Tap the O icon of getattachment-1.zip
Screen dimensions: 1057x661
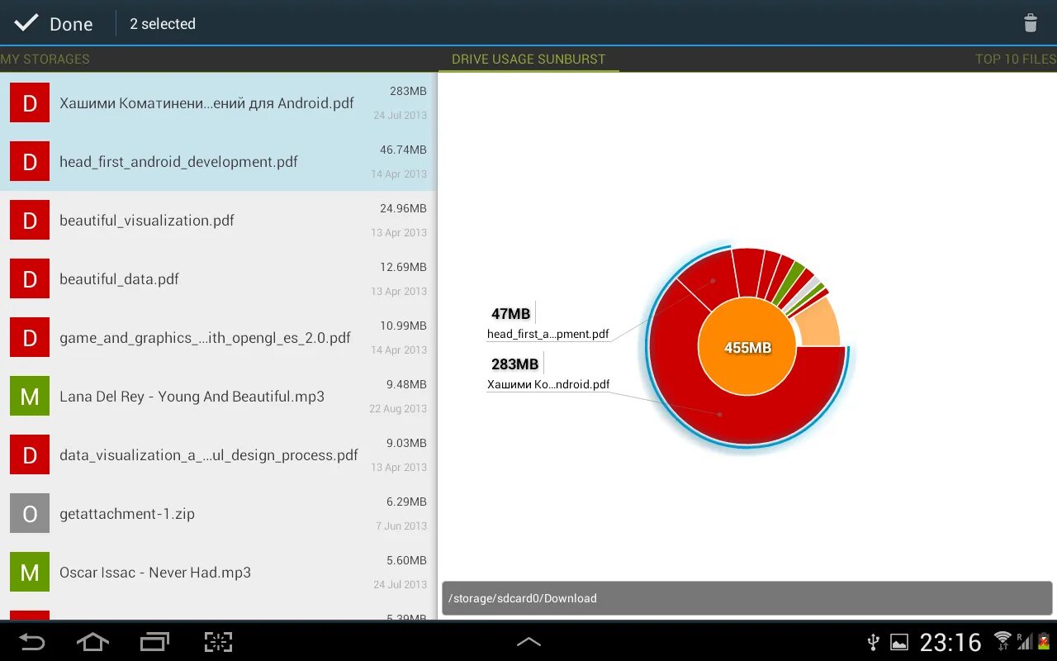click(30, 513)
